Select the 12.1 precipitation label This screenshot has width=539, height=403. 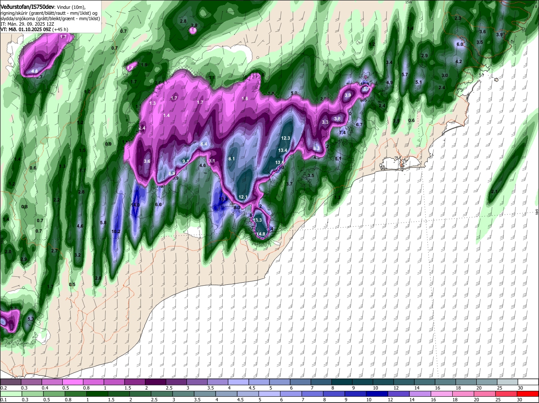243,197
